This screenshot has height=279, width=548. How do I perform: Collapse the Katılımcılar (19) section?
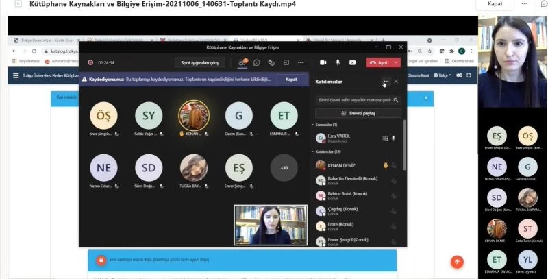[x=313, y=151]
